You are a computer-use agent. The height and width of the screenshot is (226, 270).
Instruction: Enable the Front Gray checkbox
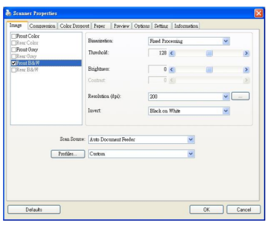[14, 50]
